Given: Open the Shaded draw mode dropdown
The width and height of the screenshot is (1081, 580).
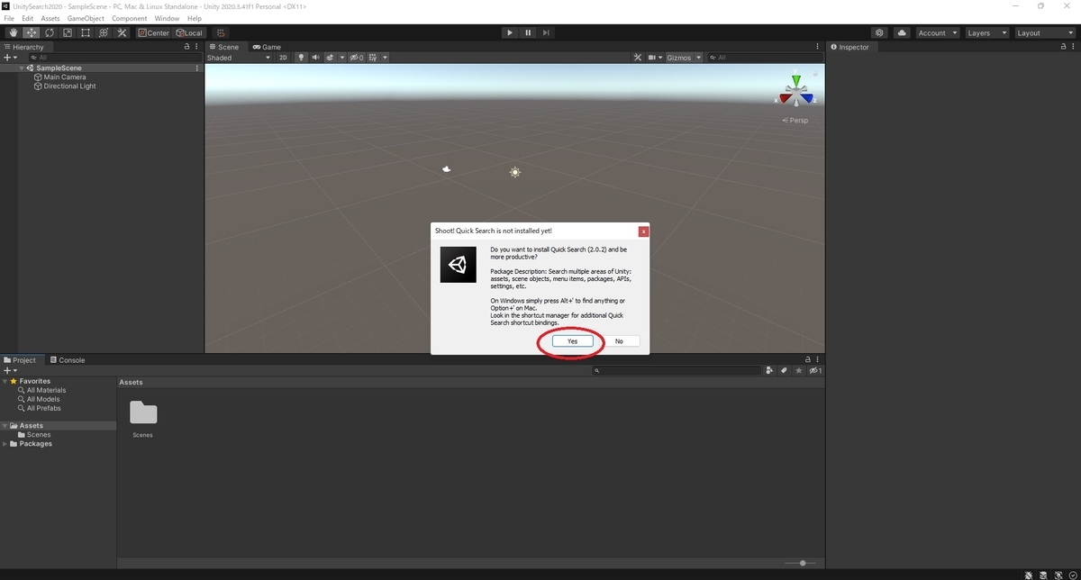Looking at the screenshot, I should (x=239, y=57).
